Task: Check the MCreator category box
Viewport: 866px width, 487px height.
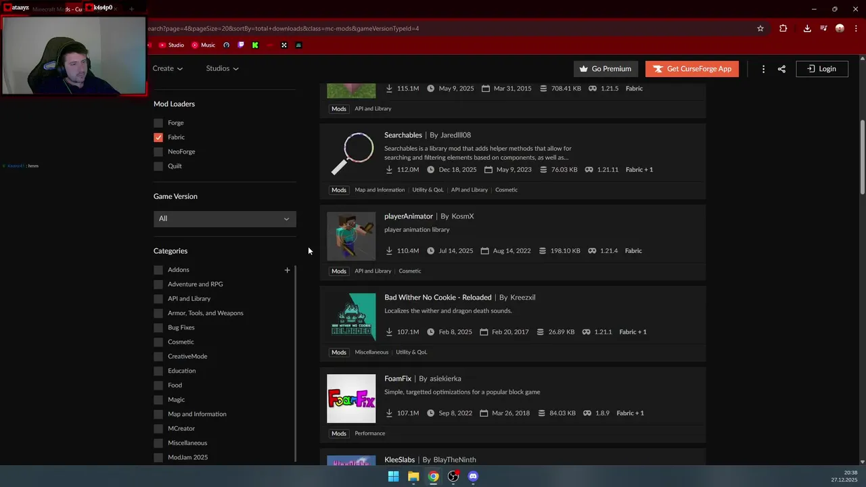Action: coord(158,428)
